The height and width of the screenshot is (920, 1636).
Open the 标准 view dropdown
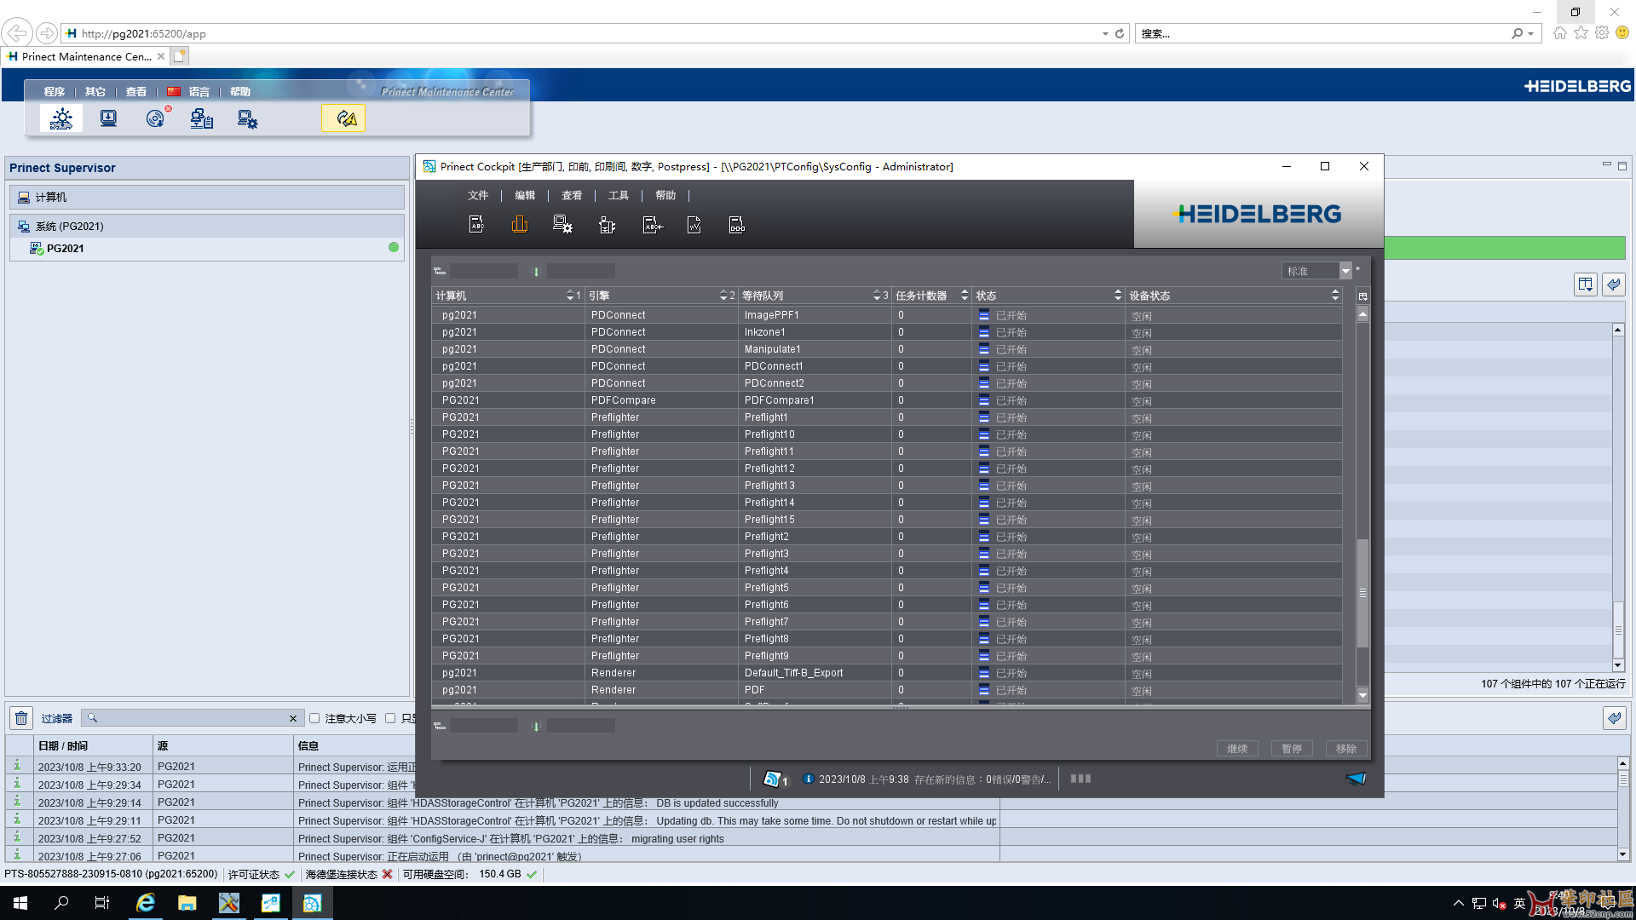[x=1345, y=271]
